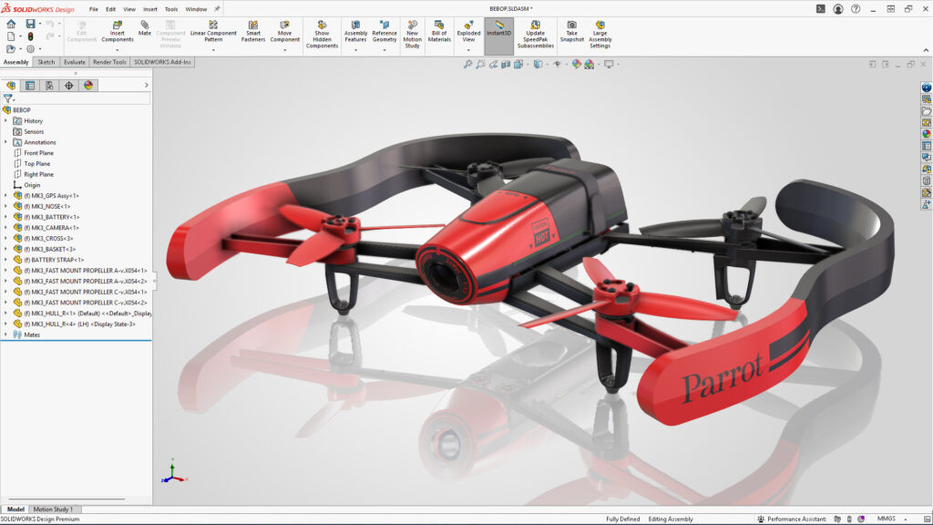Switch to the Evaluate tab
Image resolution: width=933 pixels, height=525 pixels.
tap(75, 62)
